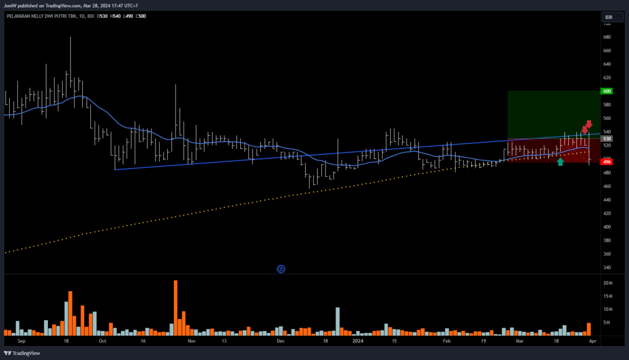This screenshot has height=360, width=629.
Task: Click the Sep label on time axis
Action: click(22, 340)
